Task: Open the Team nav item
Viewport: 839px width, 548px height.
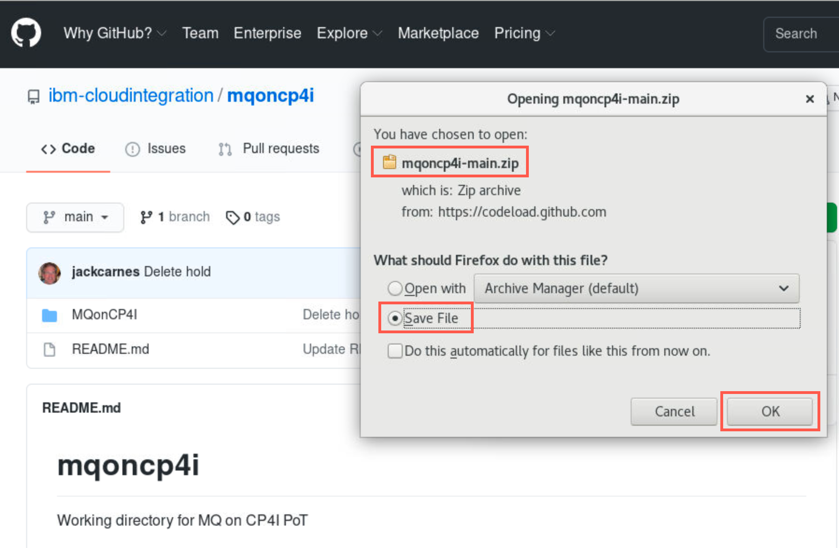Action: pyautogui.click(x=200, y=33)
